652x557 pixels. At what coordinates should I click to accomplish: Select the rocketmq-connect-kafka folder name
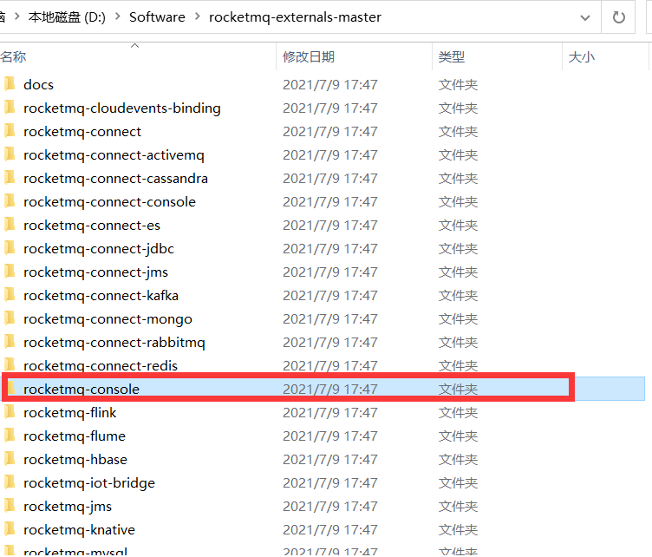101,296
